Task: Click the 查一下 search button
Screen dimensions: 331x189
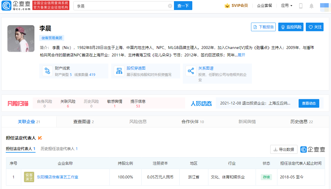Action: point(183,6)
